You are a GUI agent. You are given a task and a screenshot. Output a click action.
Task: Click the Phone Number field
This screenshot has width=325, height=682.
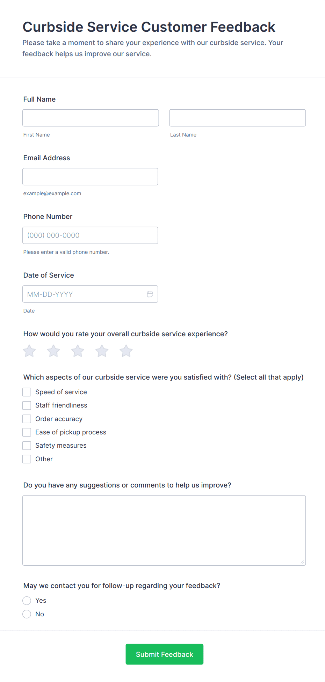90,235
